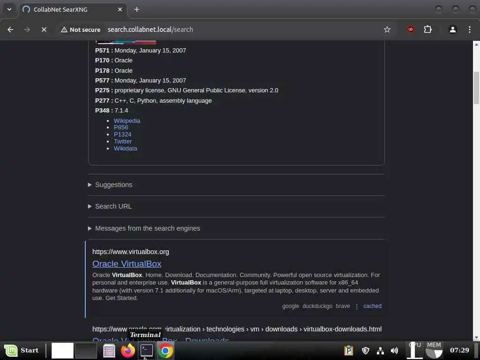Screen dimensions: 480x360
Task: Open VirtualBox Downloads oracle.com result URL
Action: pos(237,329)
